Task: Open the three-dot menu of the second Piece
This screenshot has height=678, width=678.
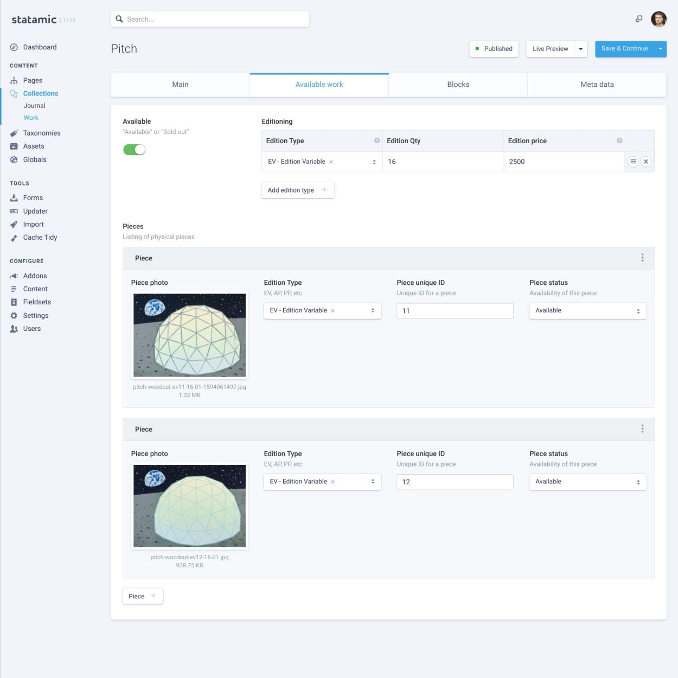Action: pyautogui.click(x=642, y=429)
